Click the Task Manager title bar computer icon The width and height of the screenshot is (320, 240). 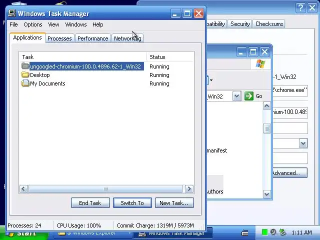point(12,13)
